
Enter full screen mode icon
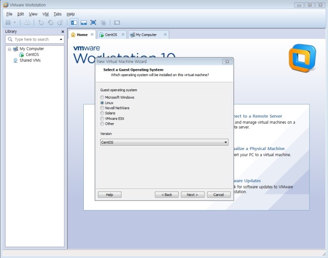tap(93, 23)
